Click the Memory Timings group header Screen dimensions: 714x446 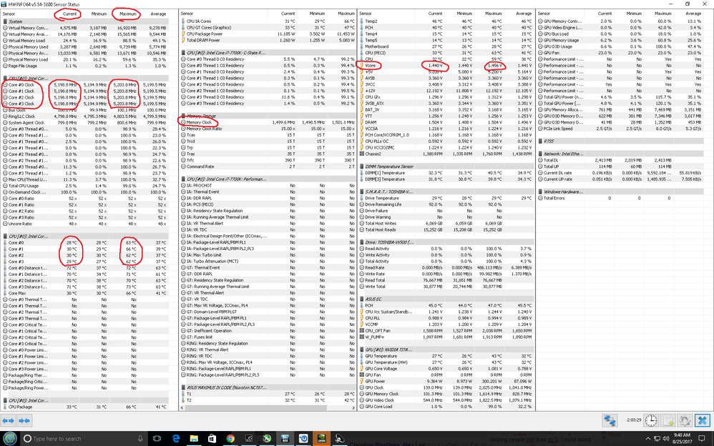click(268, 116)
